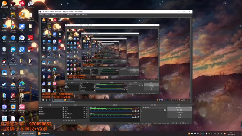Open Task View from the taskbar

tap(14, 134)
